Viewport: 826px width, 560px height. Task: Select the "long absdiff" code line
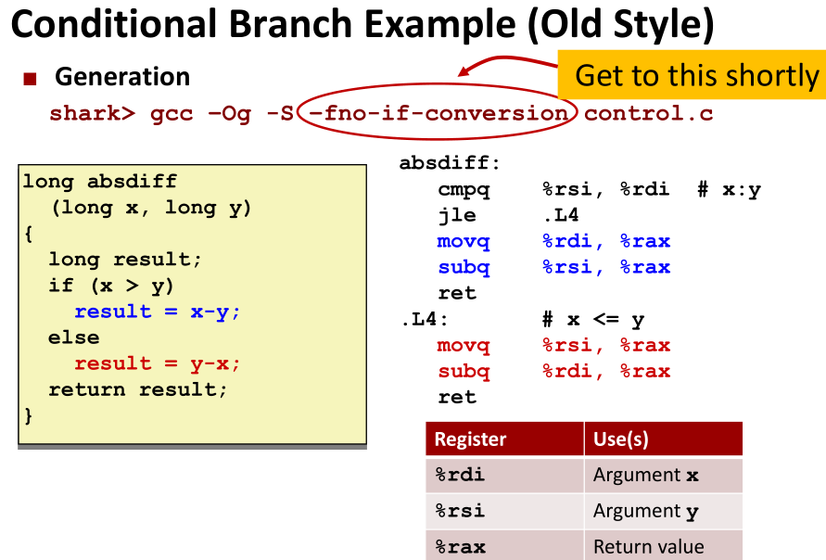click(99, 181)
